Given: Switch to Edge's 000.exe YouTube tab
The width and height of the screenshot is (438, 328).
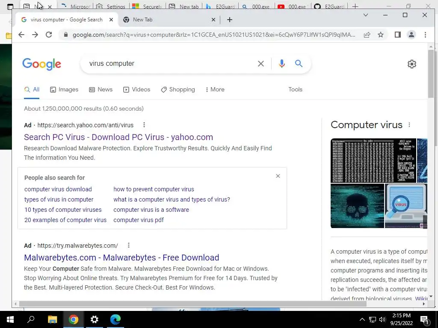Looking at the screenshot, I should [x=293, y=6].
